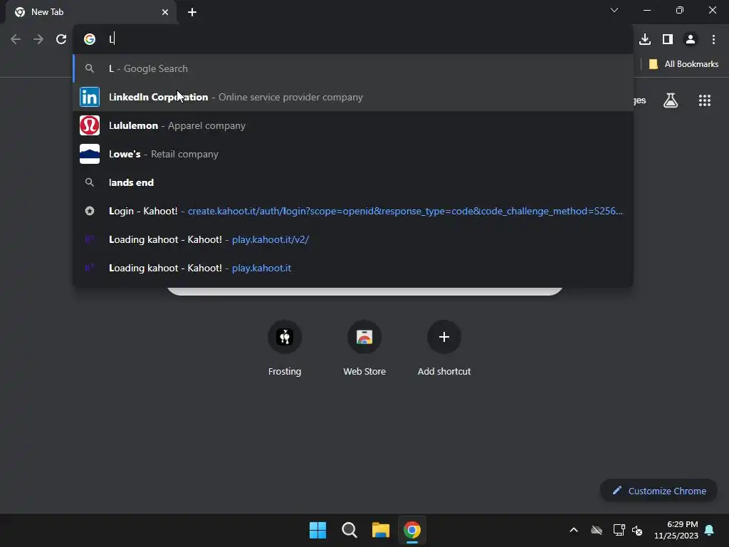This screenshot has width=729, height=547.
Task: Open the Google apps grid
Action: pos(705,100)
